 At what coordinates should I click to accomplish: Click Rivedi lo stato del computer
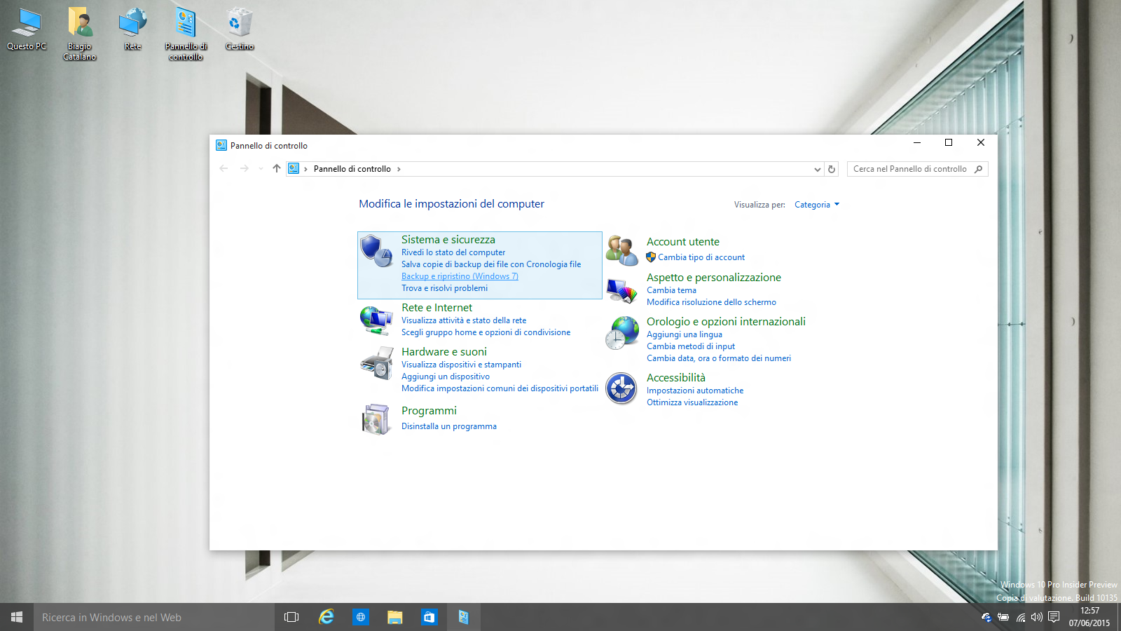tap(453, 252)
